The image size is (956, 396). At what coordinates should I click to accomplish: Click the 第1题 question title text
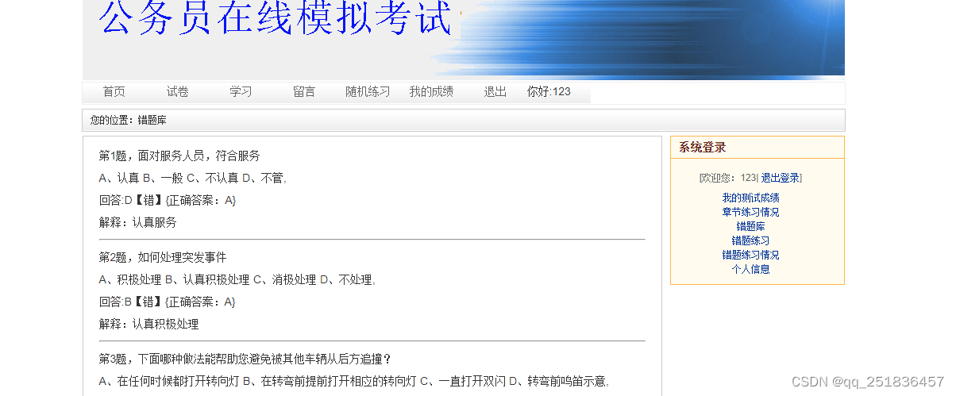click(179, 156)
